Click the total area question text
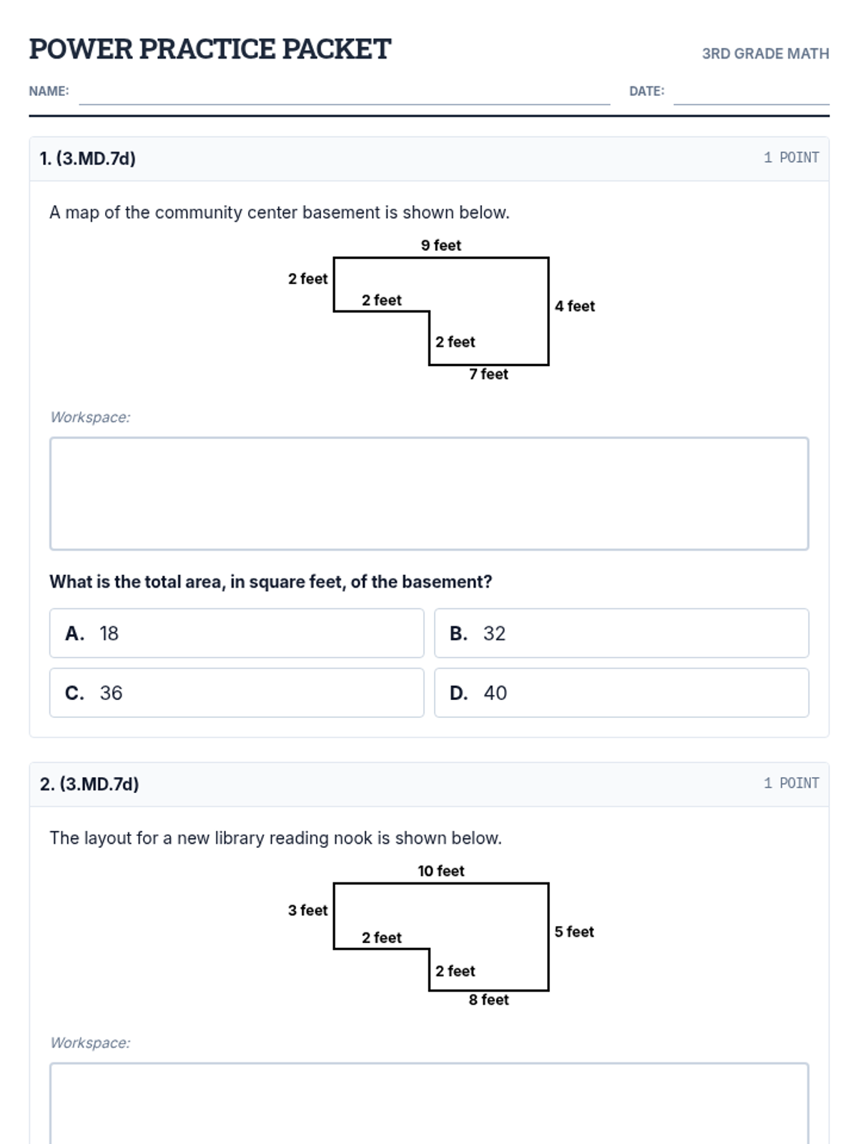 [x=270, y=582]
